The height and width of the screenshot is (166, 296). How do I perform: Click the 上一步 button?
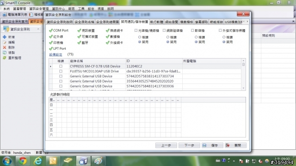coord(166,145)
